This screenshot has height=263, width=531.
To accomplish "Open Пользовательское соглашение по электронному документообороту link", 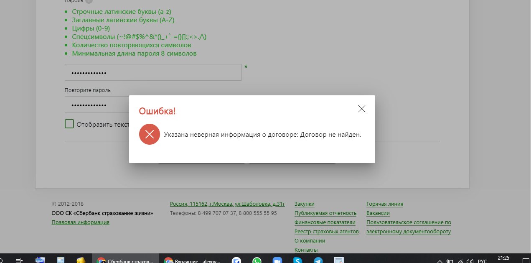I will [x=409, y=227].
